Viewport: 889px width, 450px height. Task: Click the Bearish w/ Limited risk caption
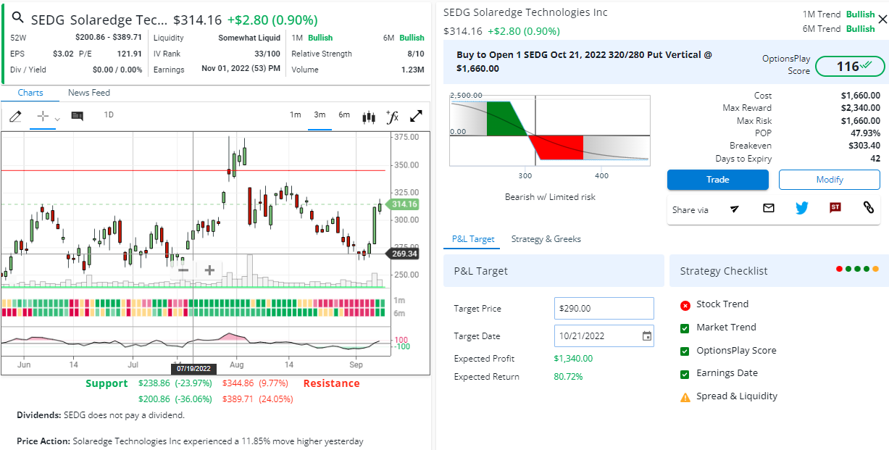(550, 197)
